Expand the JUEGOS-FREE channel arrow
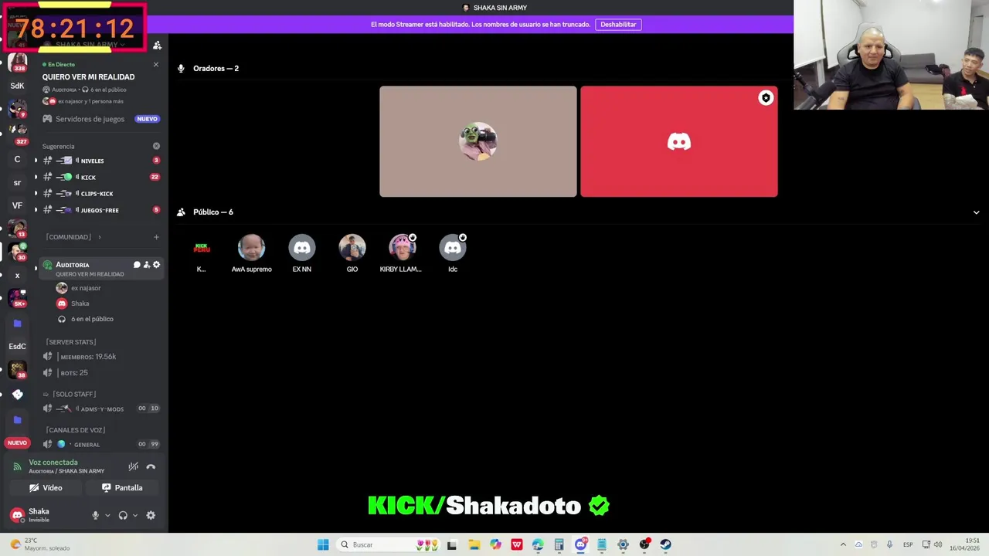 (x=36, y=210)
